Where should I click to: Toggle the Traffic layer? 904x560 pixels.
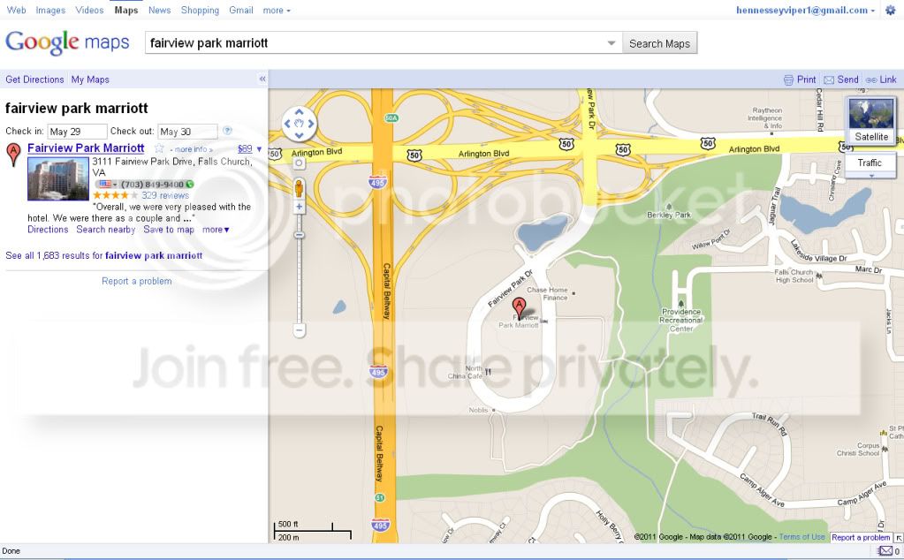point(870,163)
